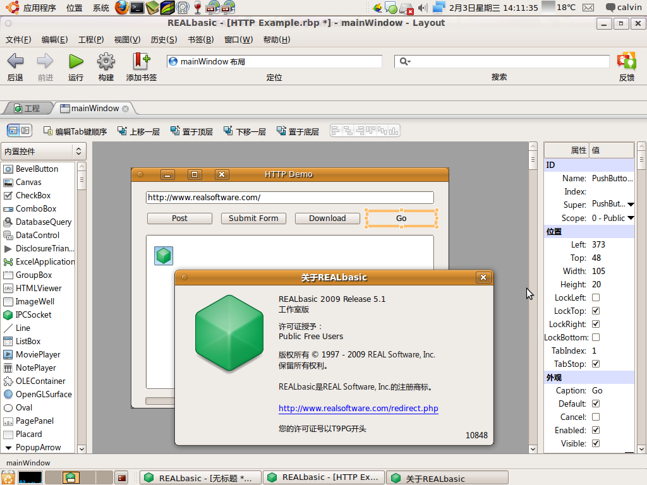Image resolution: width=647 pixels, height=485 pixels.
Task: Close the 关于REALbasic dialog
Action: [483, 277]
